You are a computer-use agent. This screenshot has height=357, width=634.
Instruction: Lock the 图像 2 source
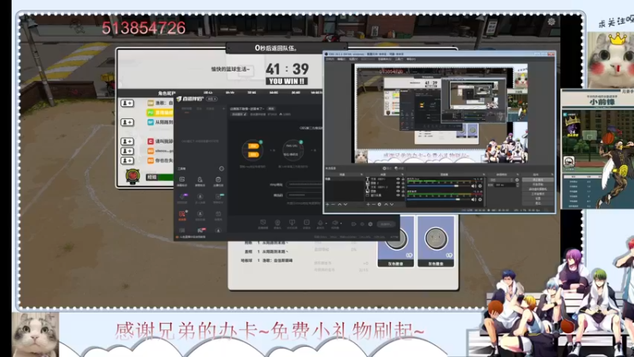[403, 183]
